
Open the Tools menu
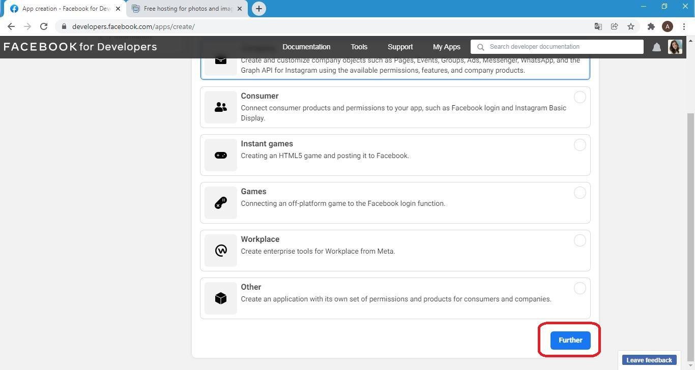click(x=359, y=47)
